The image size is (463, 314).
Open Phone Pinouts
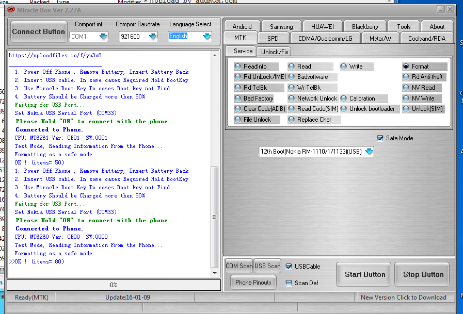(253, 283)
